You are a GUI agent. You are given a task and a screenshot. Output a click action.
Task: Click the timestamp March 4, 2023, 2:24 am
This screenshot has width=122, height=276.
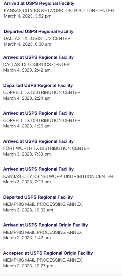pyautogui.click(x=27, y=98)
